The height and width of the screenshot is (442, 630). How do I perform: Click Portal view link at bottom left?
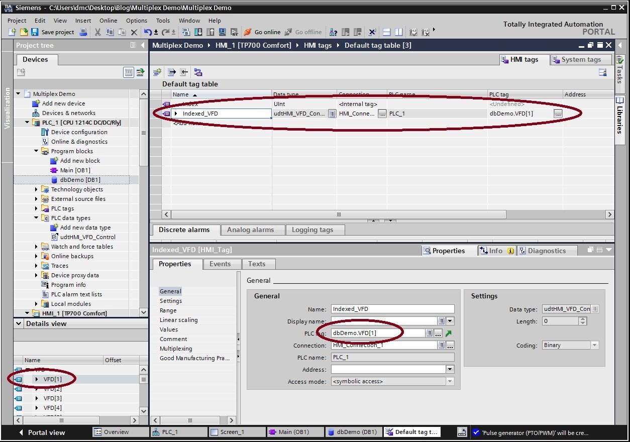41,432
